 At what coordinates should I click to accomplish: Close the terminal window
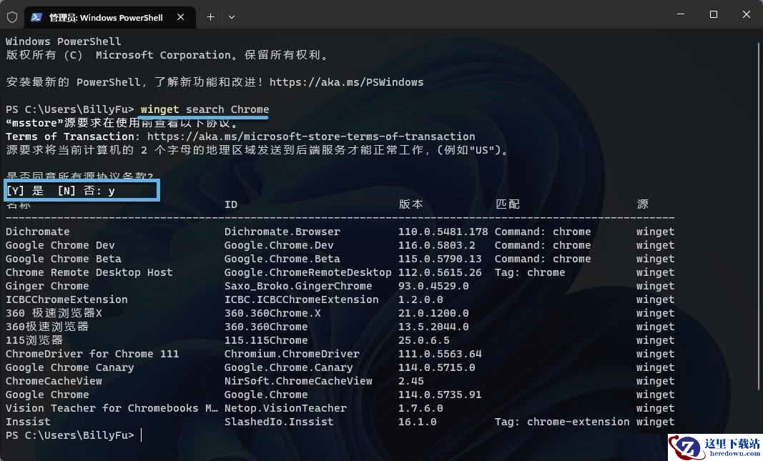pyautogui.click(x=746, y=14)
